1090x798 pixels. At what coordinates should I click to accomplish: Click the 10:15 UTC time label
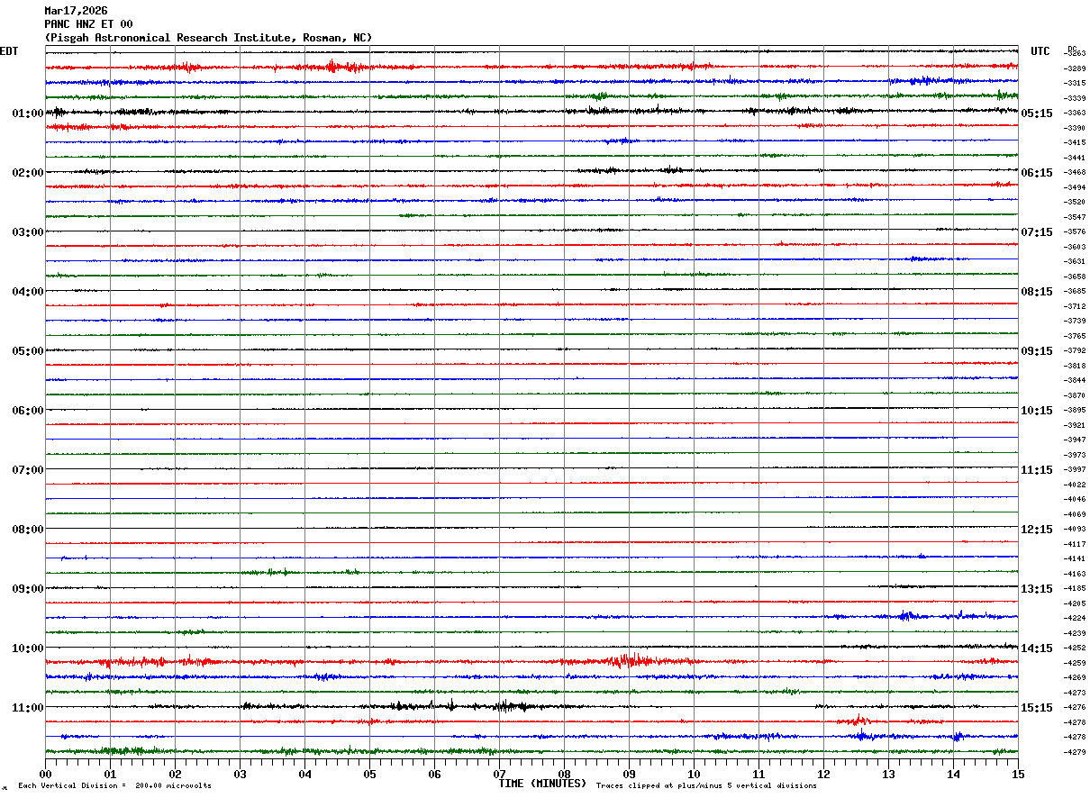coord(1037,411)
